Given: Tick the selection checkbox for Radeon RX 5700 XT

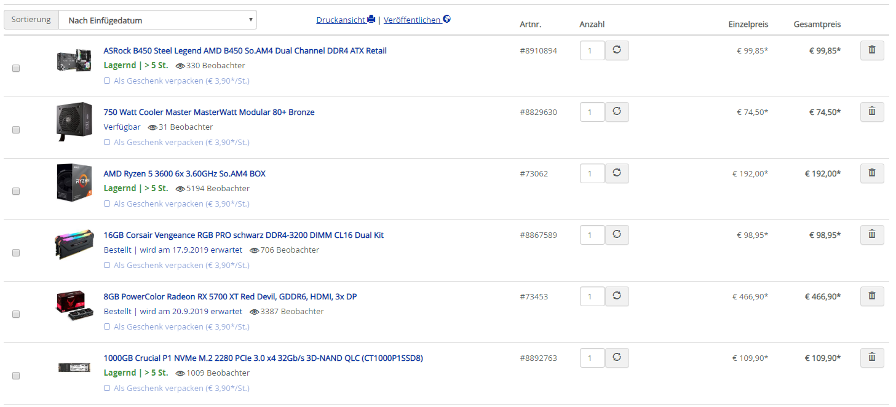Looking at the screenshot, I should click(16, 314).
